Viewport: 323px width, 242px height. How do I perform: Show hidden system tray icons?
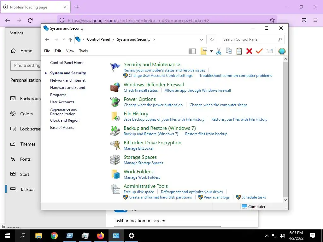[x=267, y=236]
